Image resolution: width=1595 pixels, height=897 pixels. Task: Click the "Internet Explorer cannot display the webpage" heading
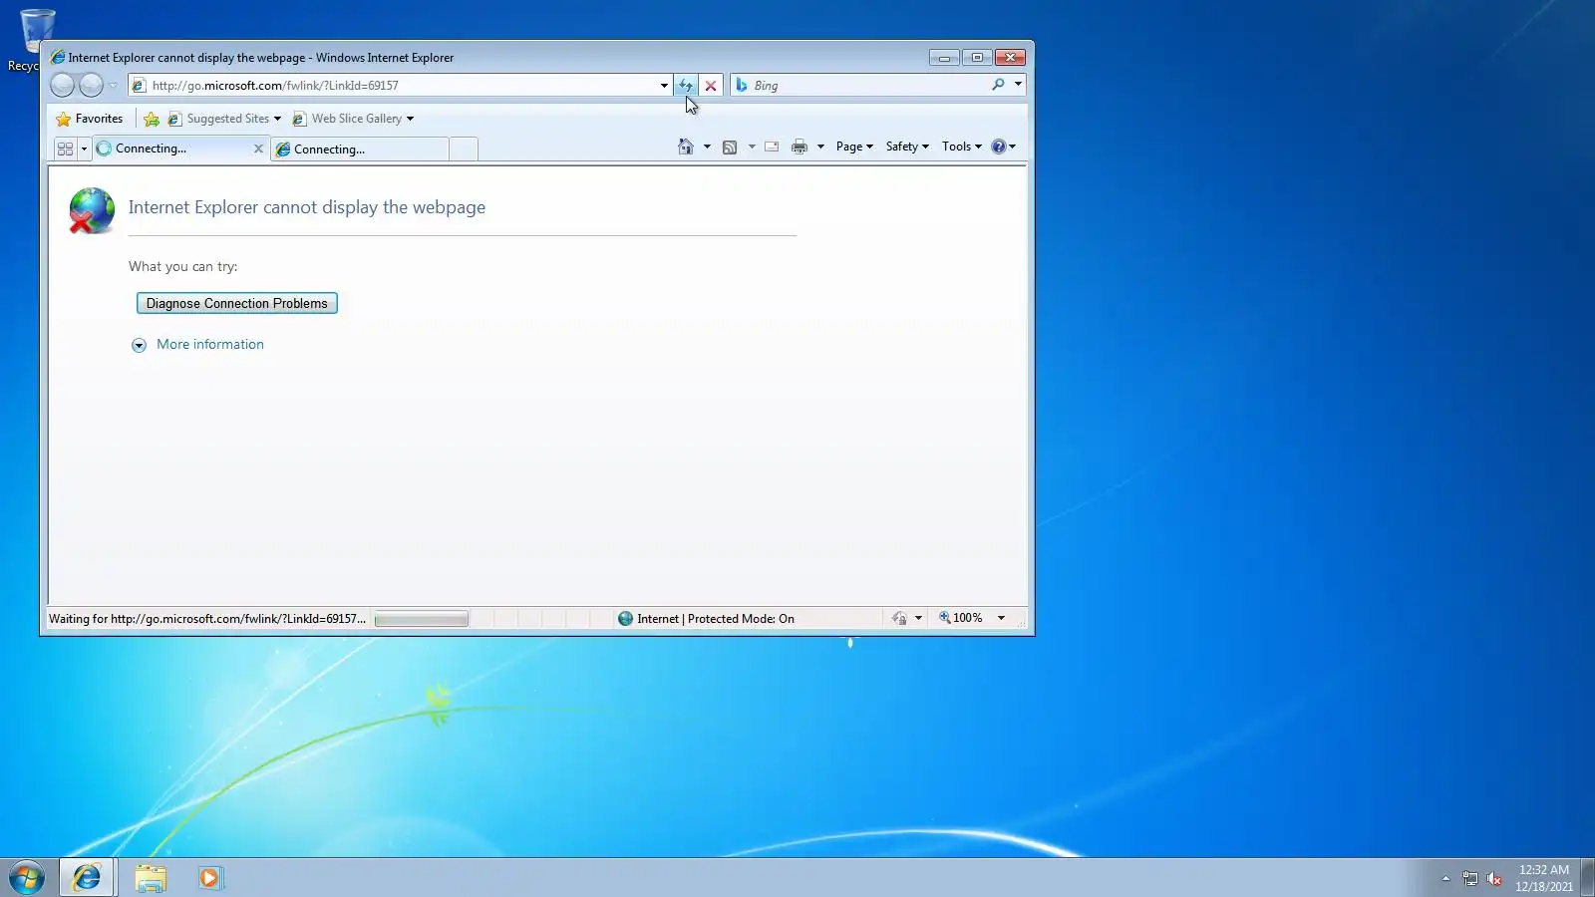(x=307, y=207)
